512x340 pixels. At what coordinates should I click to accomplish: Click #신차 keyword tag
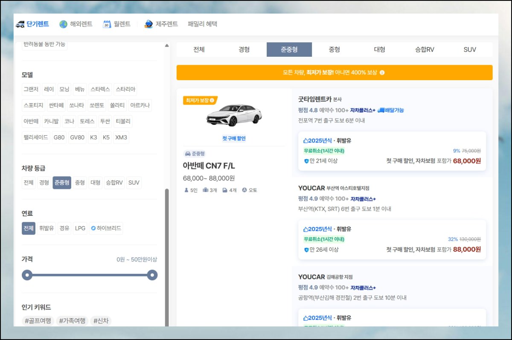(101, 321)
